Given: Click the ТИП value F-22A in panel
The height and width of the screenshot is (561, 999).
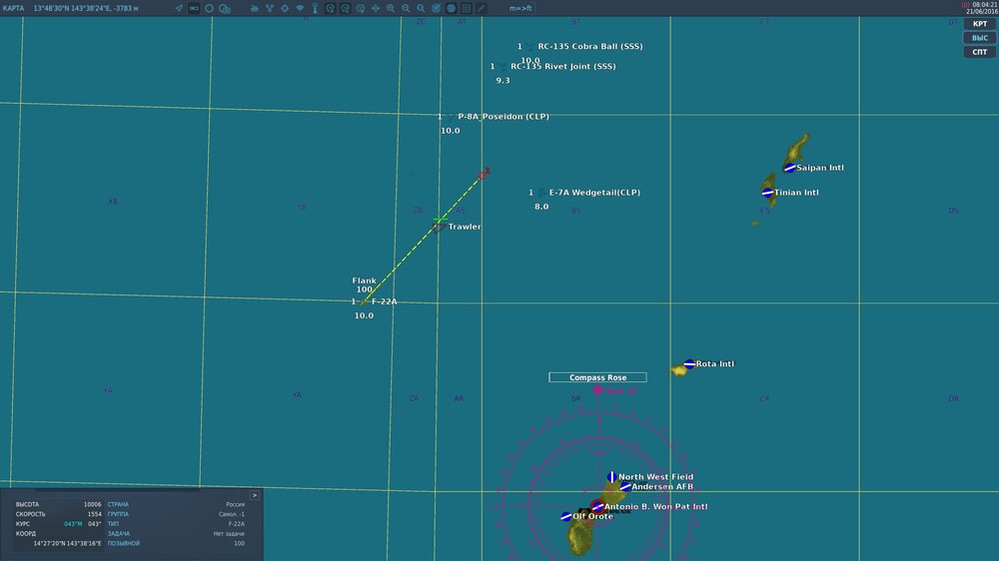Looking at the screenshot, I should pyautogui.click(x=237, y=524).
